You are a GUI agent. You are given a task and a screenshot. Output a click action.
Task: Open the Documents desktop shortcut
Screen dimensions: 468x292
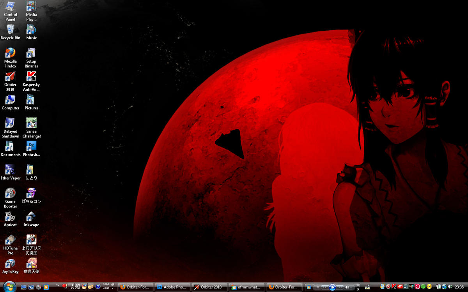11,149
